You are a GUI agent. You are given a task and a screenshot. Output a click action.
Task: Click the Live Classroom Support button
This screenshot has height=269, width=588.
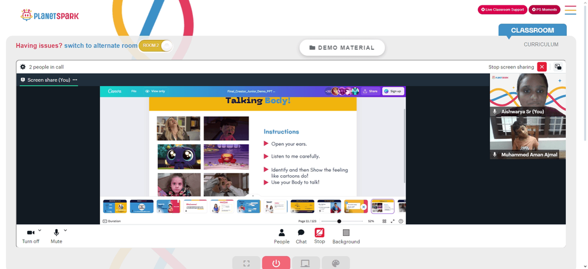click(503, 10)
